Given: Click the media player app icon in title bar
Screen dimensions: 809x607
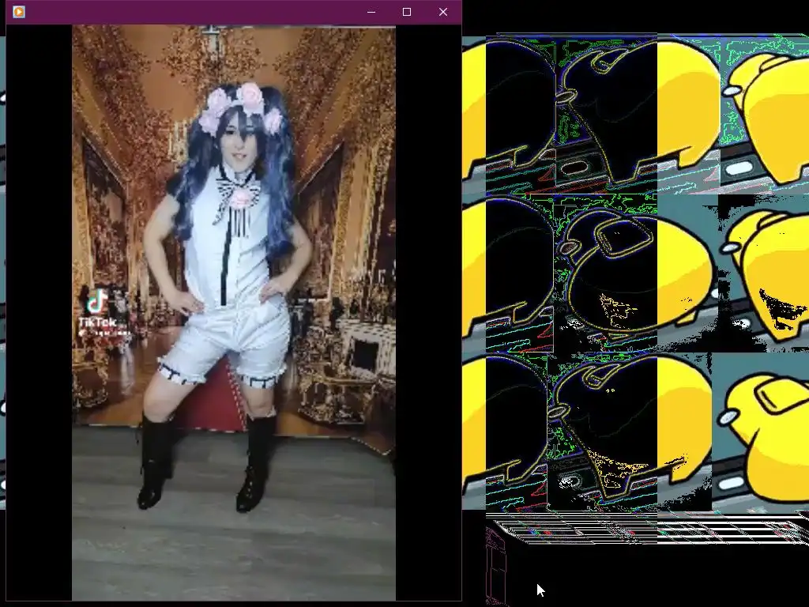Looking at the screenshot, I should 19,11.
